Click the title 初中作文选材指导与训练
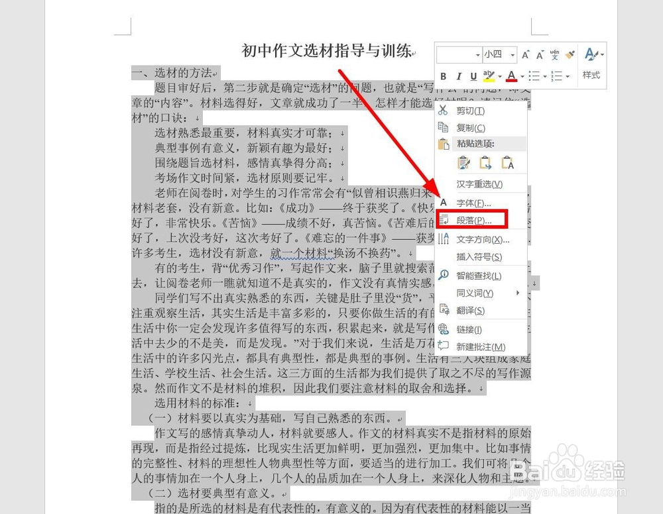 [x=326, y=51]
